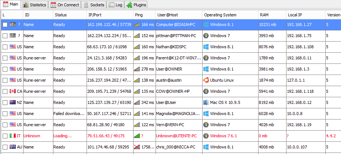Enable checkbox for COW@OWNER-HP row
Viewport: 341px width, 154px height.
[5, 92]
